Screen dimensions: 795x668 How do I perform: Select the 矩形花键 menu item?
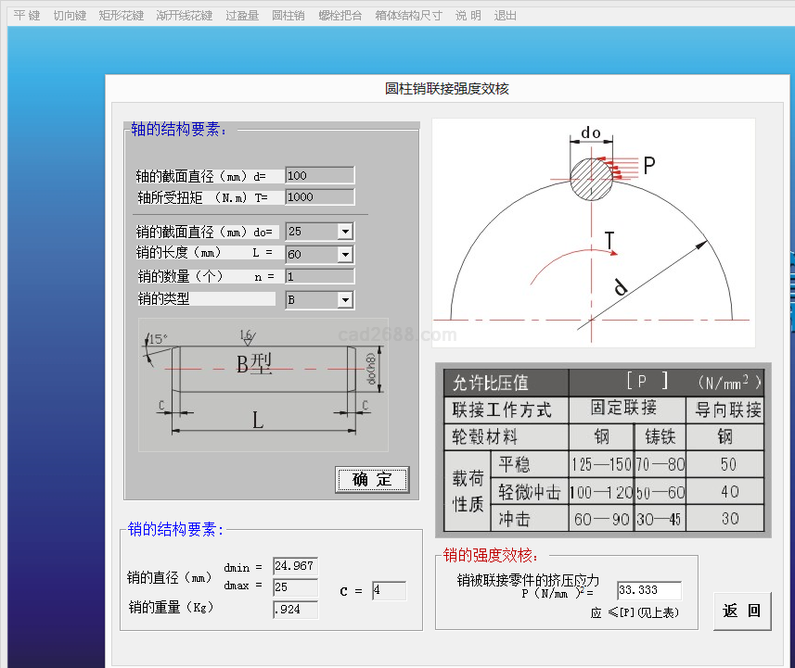pyautogui.click(x=122, y=16)
